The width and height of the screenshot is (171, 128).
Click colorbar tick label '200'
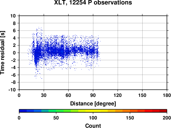click(167, 118)
